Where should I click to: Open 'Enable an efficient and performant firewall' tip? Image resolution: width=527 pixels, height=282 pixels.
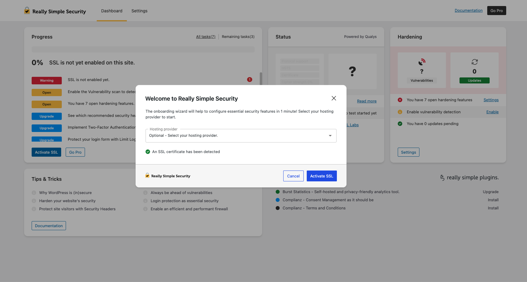189,209
